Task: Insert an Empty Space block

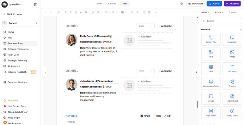Action: pos(232,113)
